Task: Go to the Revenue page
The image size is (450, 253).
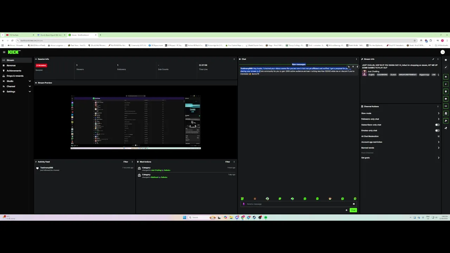Action: click(17, 65)
